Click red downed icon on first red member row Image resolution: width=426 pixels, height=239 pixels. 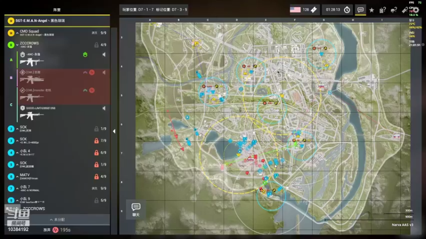[92, 72]
